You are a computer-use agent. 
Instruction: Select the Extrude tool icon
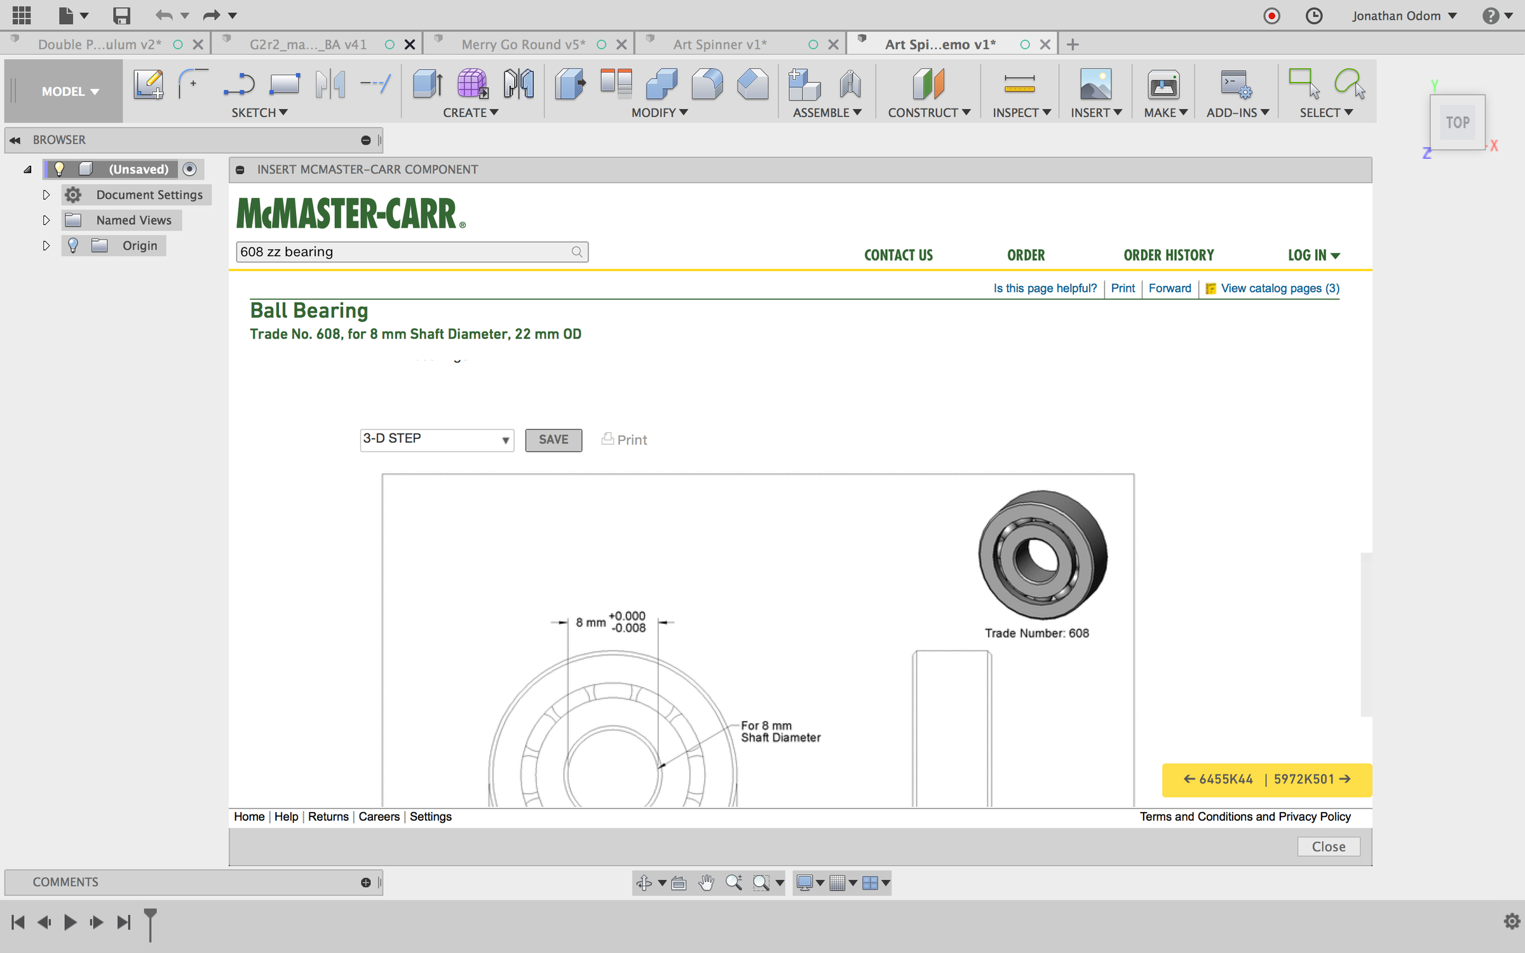coord(428,84)
